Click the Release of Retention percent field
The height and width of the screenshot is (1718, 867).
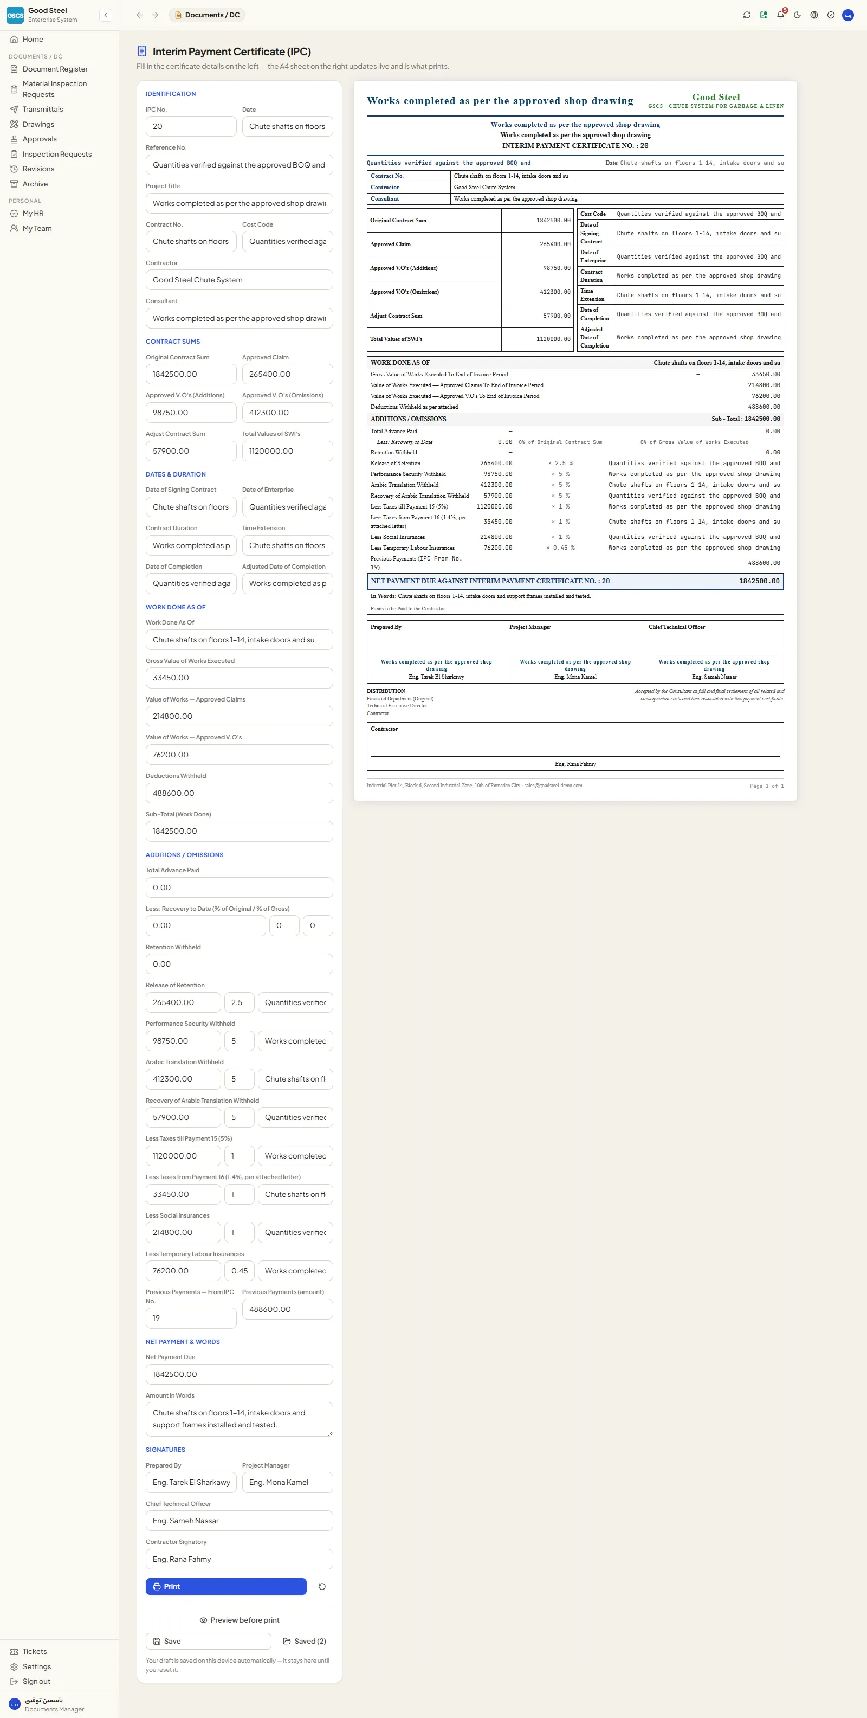240,1002
